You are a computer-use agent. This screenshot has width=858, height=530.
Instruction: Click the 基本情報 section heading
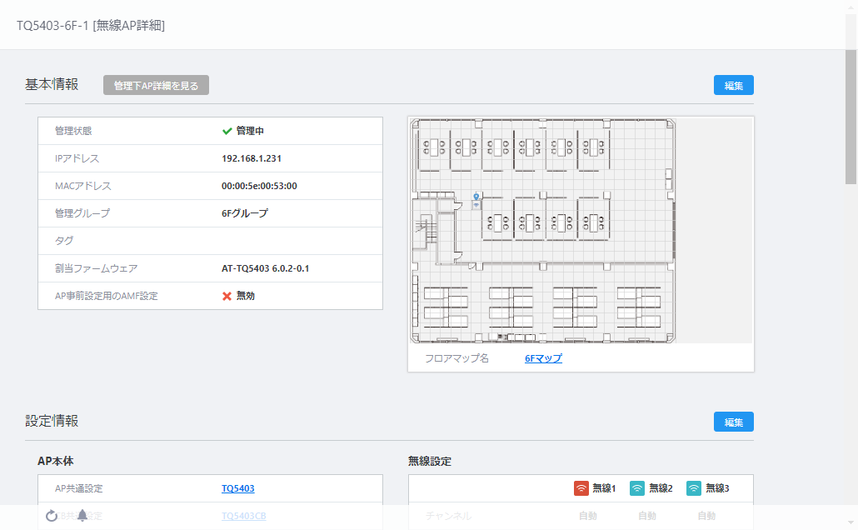52,84
